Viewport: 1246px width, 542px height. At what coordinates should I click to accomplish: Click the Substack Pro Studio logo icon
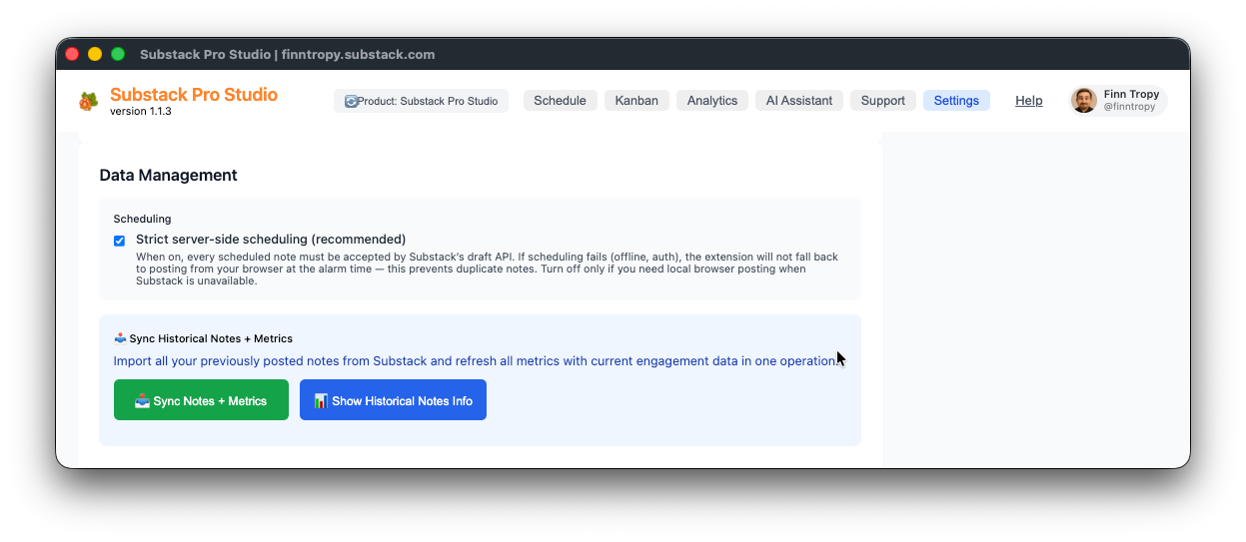point(89,101)
